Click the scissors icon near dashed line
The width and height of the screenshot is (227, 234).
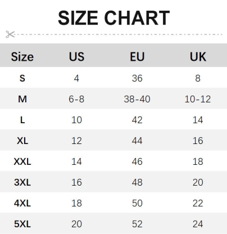(10, 34)
